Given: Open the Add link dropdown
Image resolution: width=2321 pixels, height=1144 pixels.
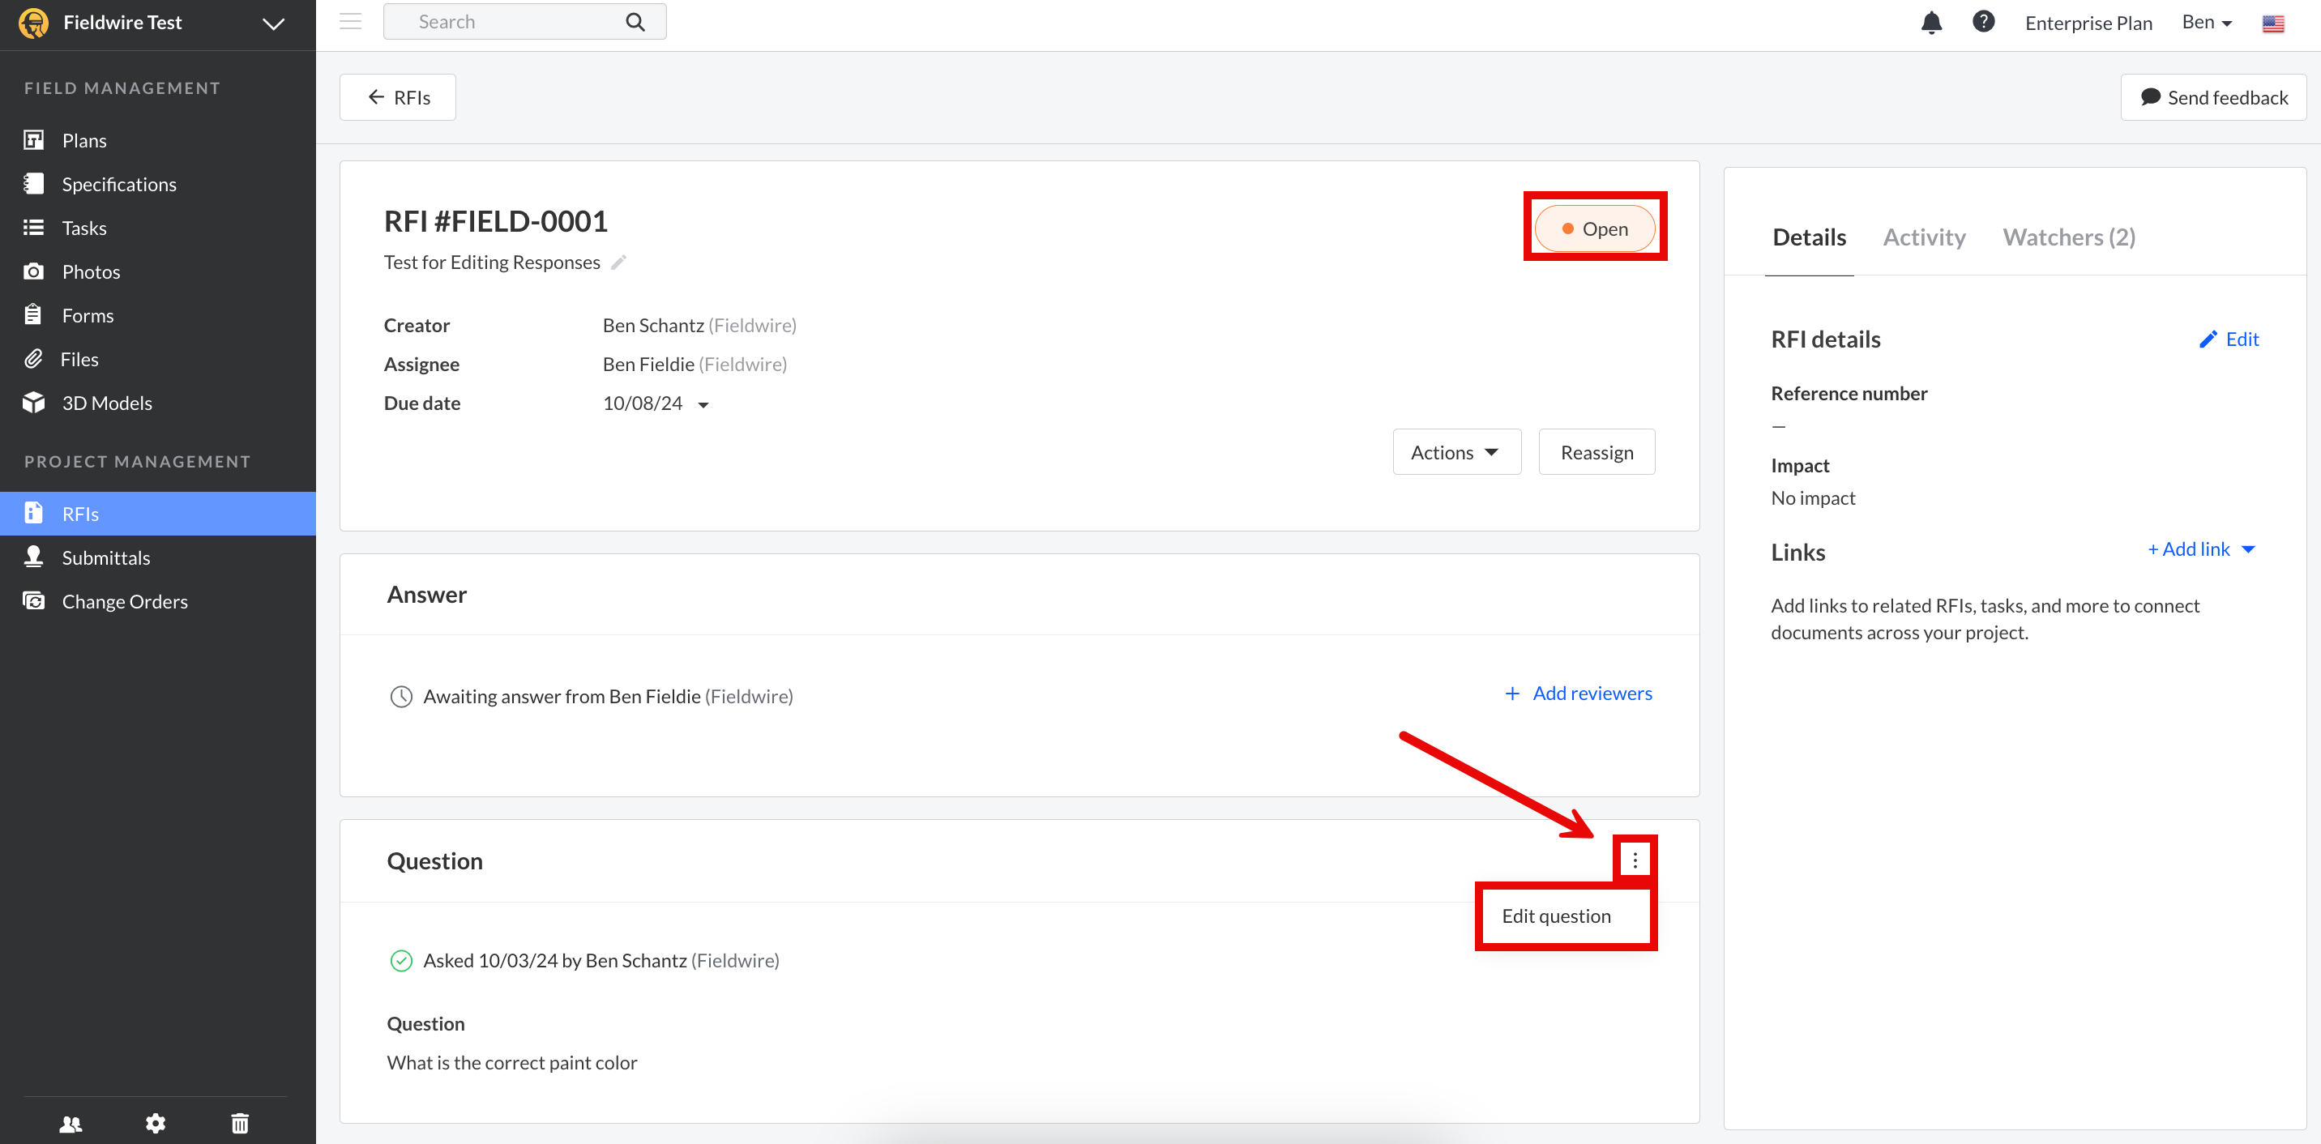Looking at the screenshot, I should (x=2200, y=549).
